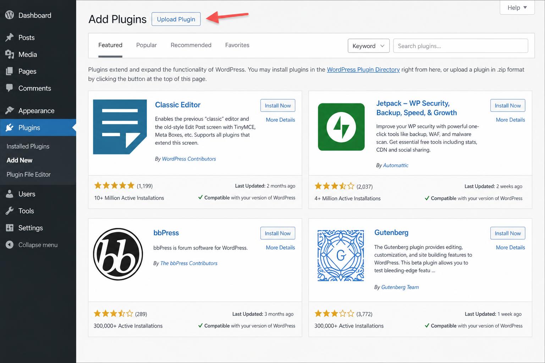Select the Add New submenu item

pyautogui.click(x=20, y=160)
